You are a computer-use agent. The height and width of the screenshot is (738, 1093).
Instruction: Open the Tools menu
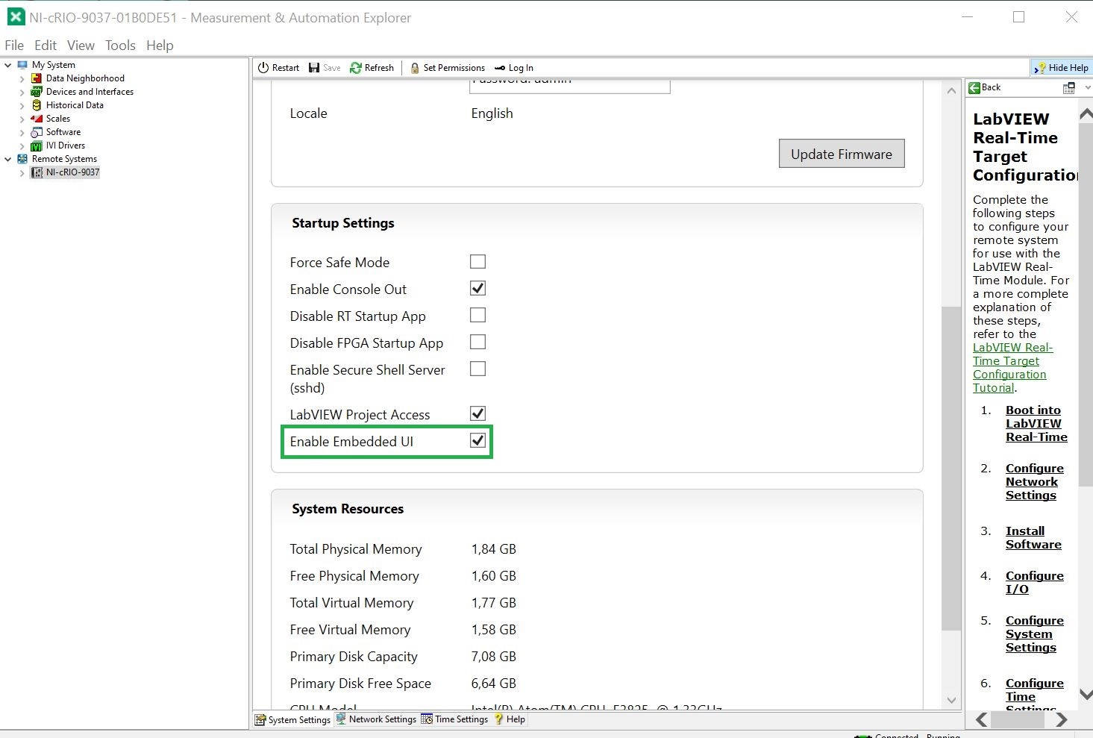[x=120, y=46]
